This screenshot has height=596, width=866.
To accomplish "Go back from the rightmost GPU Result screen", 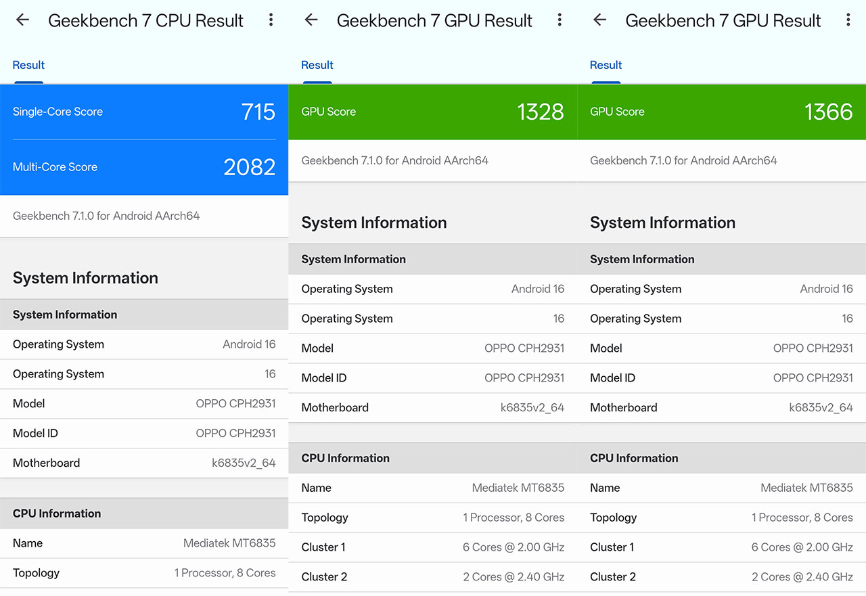I will point(600,20).
